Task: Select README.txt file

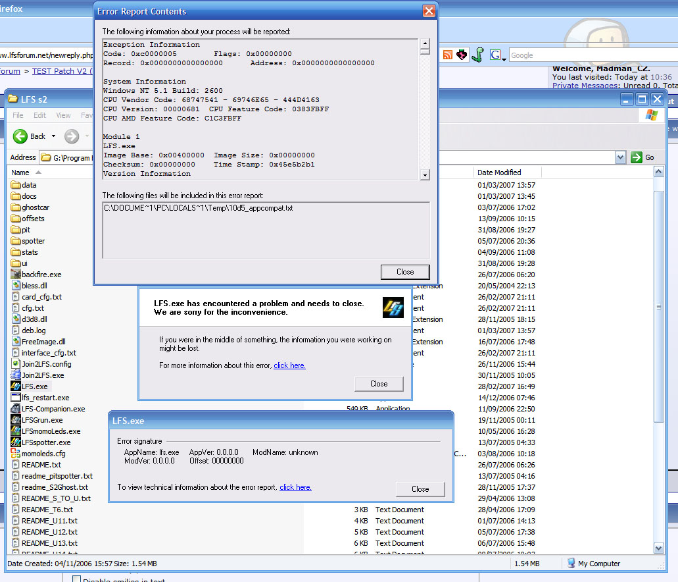Action: (36, 465)
